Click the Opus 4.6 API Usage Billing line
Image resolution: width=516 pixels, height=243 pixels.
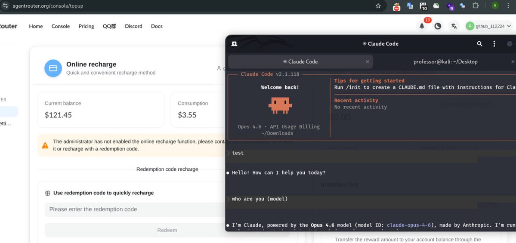278,126
